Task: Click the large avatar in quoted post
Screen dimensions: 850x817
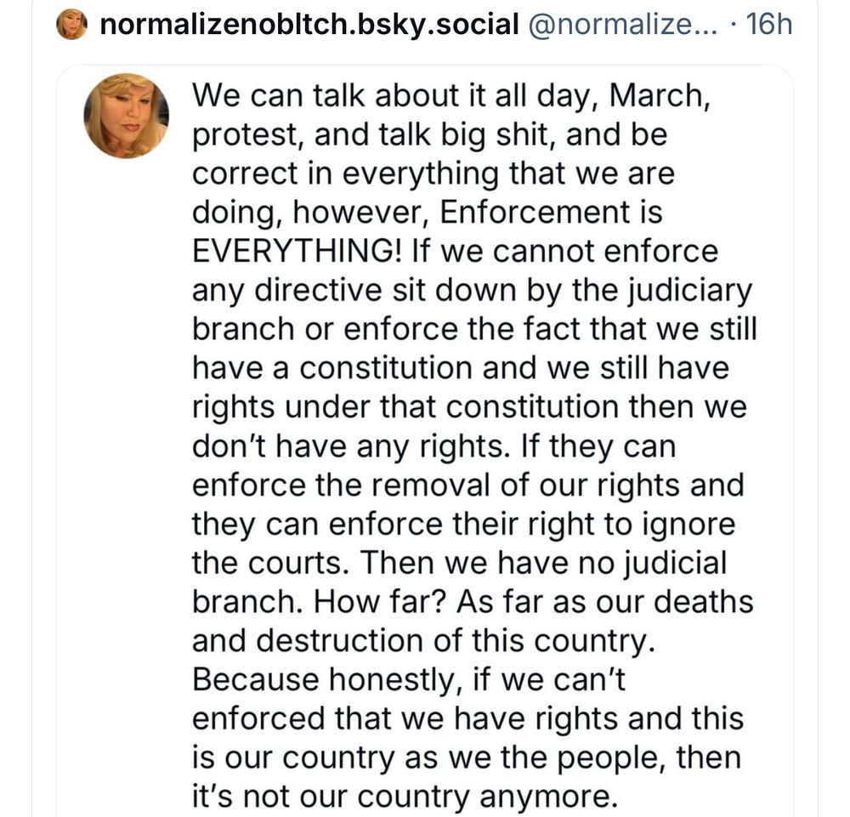Action: (x=127, y=116)
